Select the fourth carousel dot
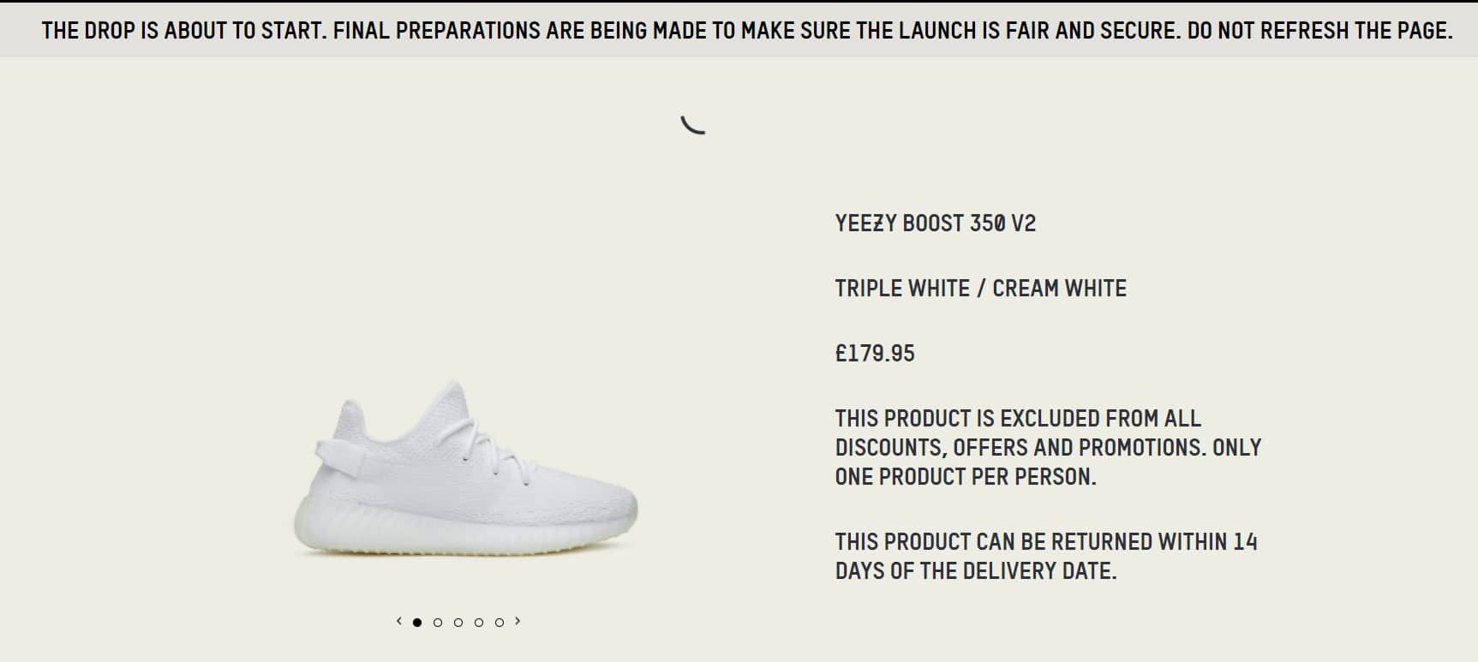Viewport: 1478px width, 662px height. tap(479, 623)
